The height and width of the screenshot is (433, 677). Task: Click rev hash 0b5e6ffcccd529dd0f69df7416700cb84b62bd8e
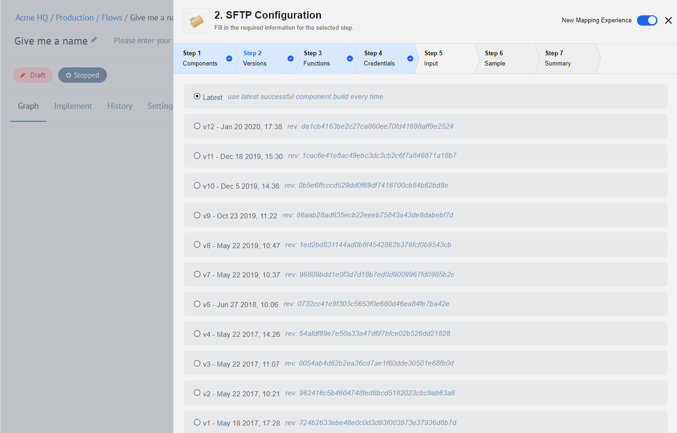(x=373, y=185)
